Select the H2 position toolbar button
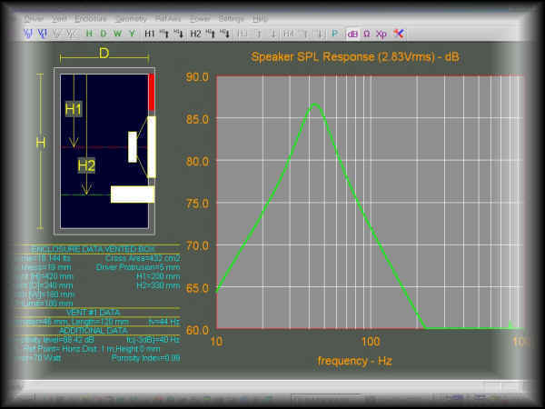Screen dimensions: 545x409 [195, 34]
